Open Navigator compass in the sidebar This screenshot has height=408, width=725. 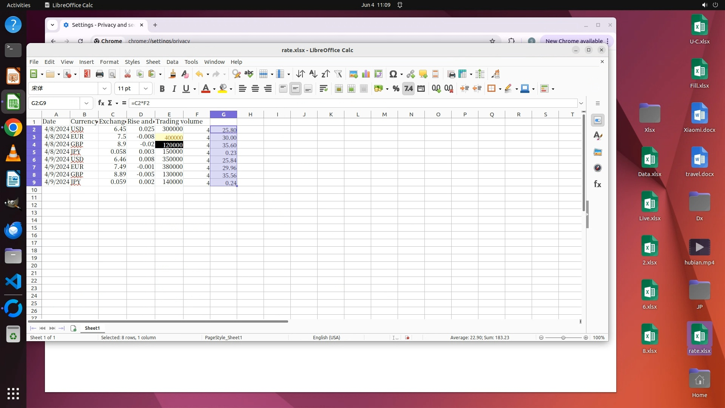pos(597,168)
